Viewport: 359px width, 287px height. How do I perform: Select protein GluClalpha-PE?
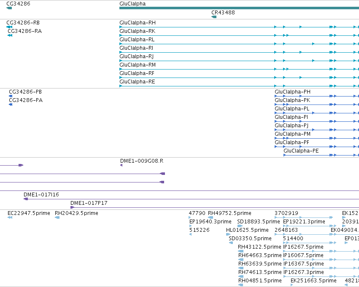tap(321, 156)
